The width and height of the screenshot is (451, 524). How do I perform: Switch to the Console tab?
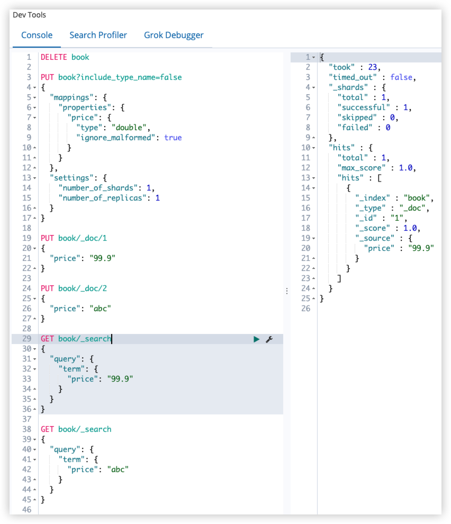[37, 35]
